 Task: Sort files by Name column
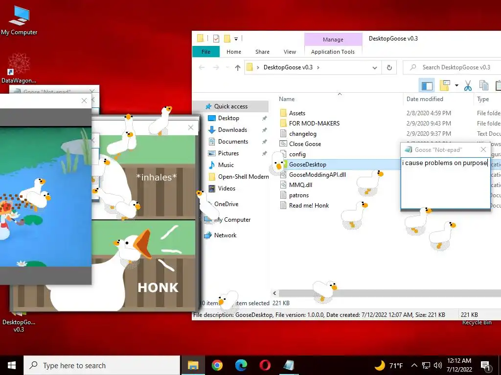(287, 99)
